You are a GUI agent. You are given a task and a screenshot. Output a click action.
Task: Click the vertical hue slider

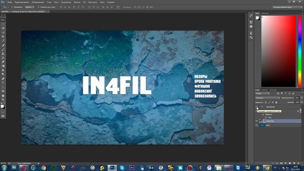(300, 51)
